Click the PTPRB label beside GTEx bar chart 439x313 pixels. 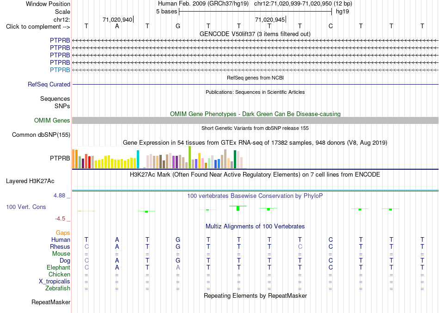click(x=60, y=158)
